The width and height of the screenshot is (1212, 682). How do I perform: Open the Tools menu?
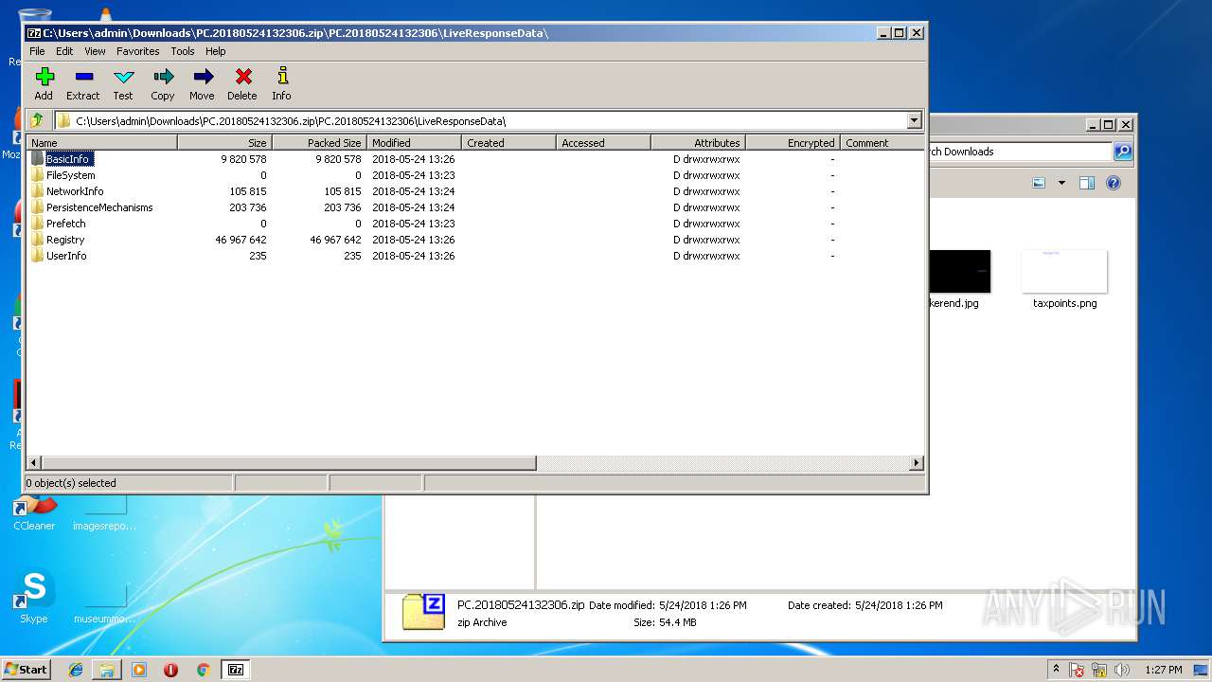click(x=183, y=51)
